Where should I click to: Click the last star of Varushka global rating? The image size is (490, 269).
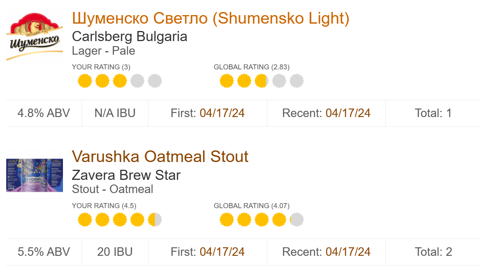[296, 220]
